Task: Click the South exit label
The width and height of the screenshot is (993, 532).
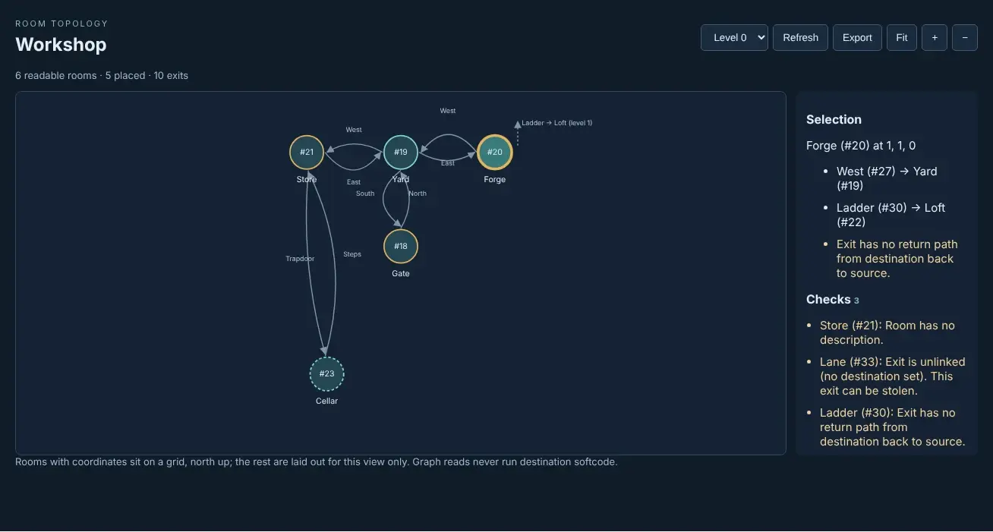Action: pos(365,194)
